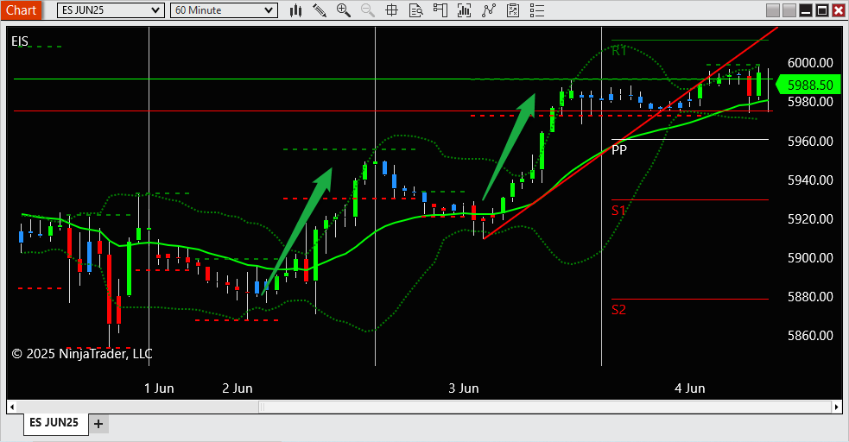Screen dimensions: 849x442
Task: Click the 5988.50 current price marker
Action: [808, 85]
